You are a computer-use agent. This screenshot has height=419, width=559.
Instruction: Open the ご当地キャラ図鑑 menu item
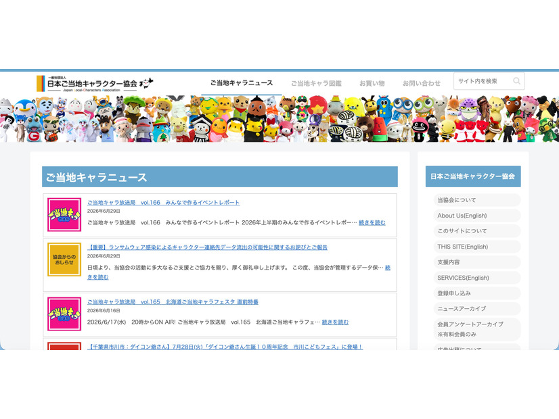click(x=316, y=83)
